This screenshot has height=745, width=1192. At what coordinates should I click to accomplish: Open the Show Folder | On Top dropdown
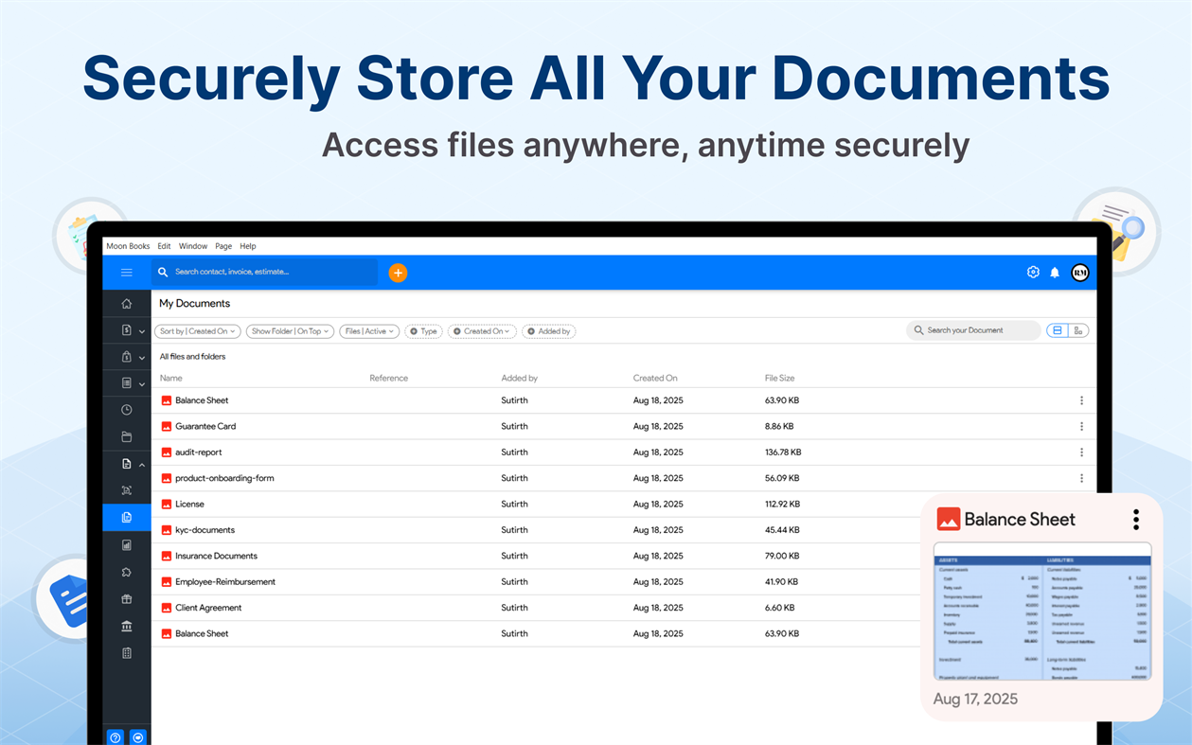tap(290, 331)
